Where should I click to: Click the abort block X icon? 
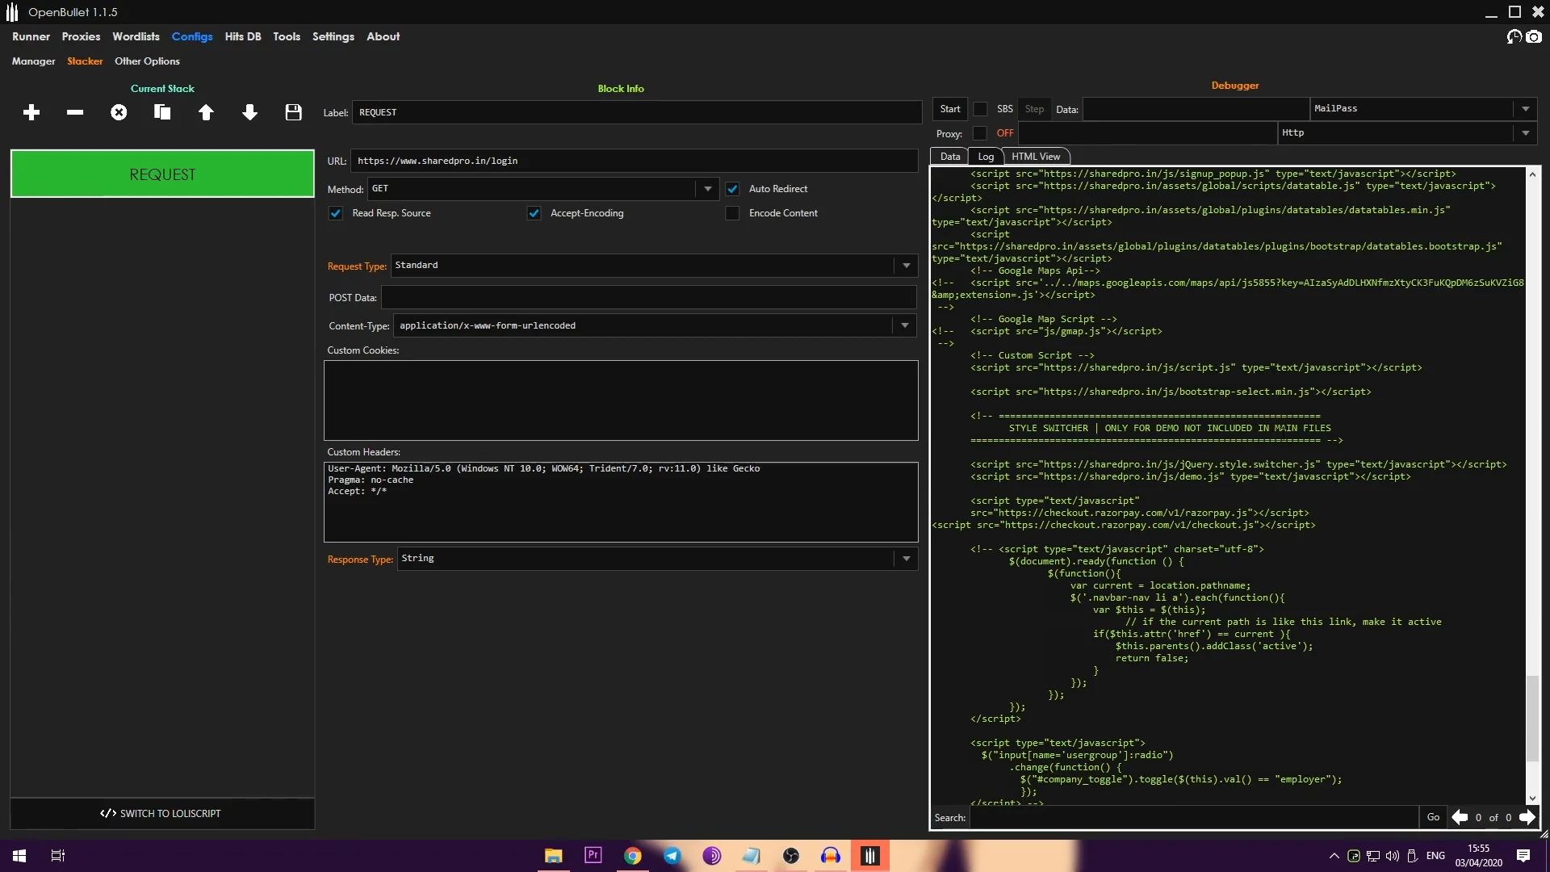point(118,111)
